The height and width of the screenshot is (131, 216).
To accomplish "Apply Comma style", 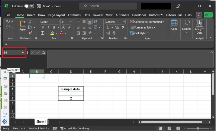I will (x=123, y=27).
